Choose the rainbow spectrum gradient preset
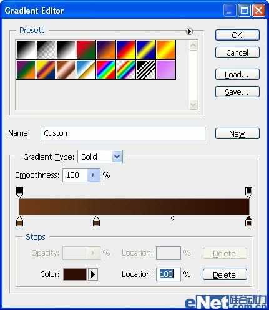269x310 pixels. (105, 69)
